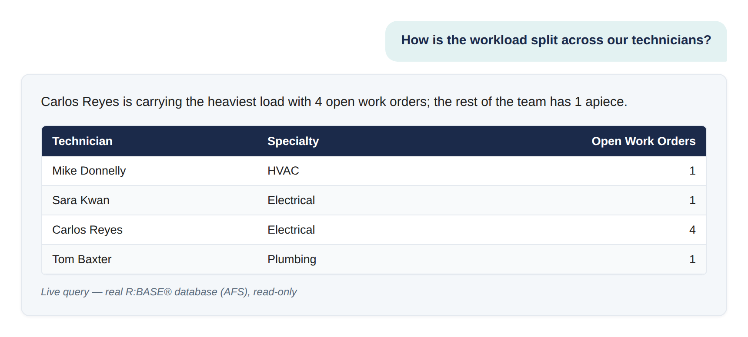The height and width of the screenshot is (337, 748).
Task: Select the Mike Donnelly name cell
Action: tap(89, 171)
